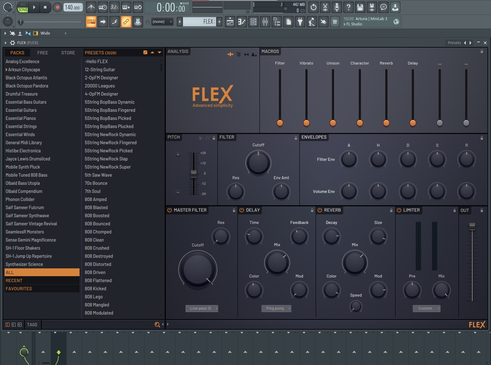
Task: Open presets sort dropdown arrow down
Action: coord(160,53)
